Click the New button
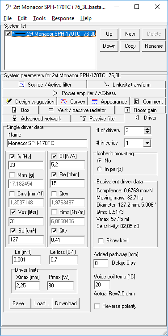168x336 pixels. tap(130, 34)
